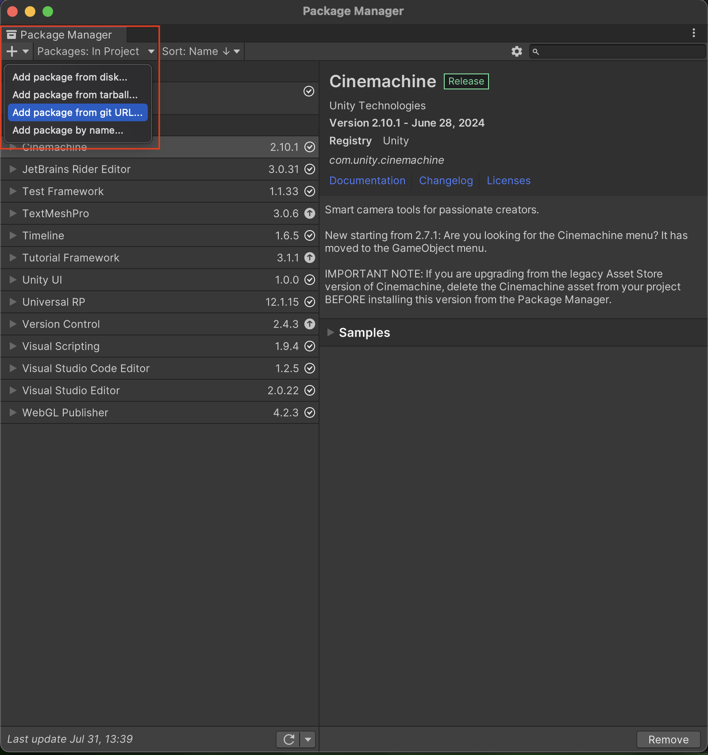Screen dimensions: 708x755
Task: Click installed checkmark for JetBrains Rider Editor
Action: click(x=310, y=169)
